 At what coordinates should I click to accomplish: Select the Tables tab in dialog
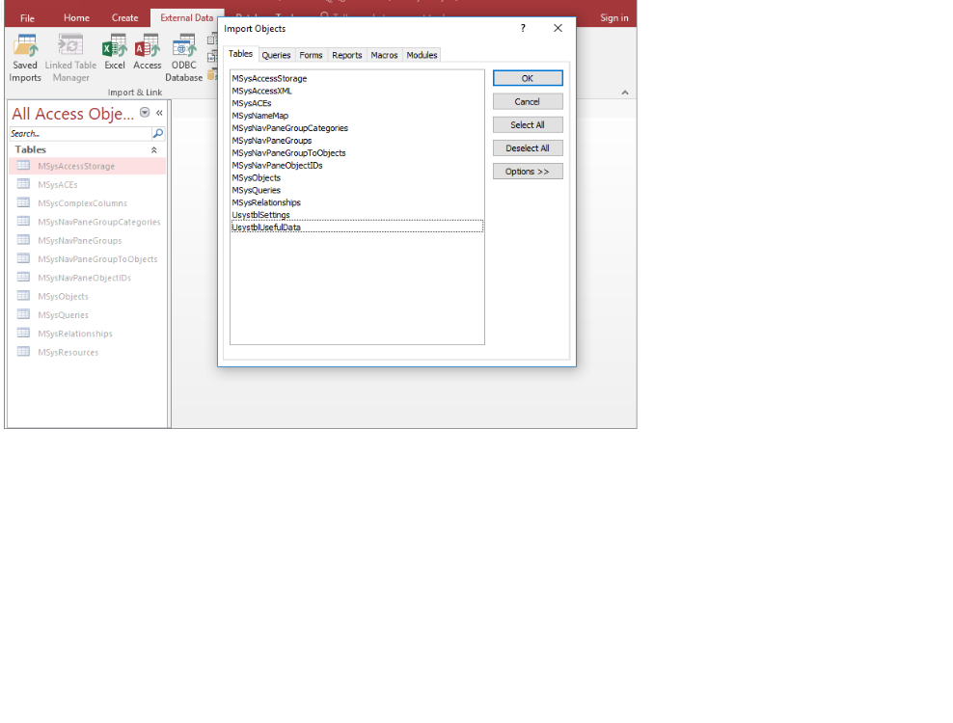point(241,53)
